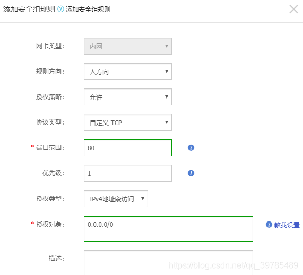303x275 pixels.
Task: Click the 优先级 input field with 1
Action: coord(128,173)
